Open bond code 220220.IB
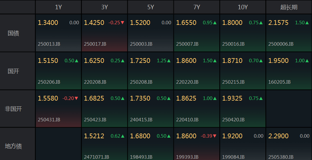 coord(187,82)
